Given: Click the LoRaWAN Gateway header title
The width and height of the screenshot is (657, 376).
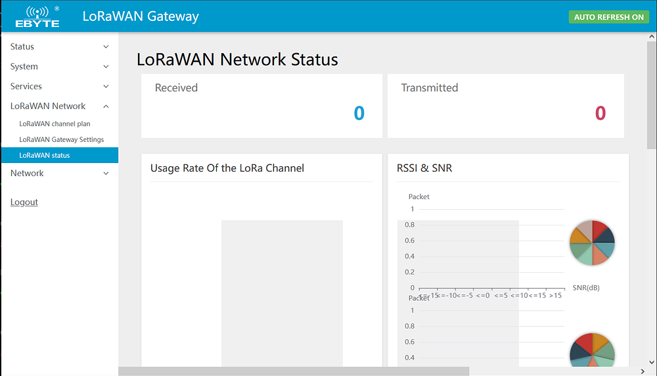Looking at the screenshot, I should point(140,16).
